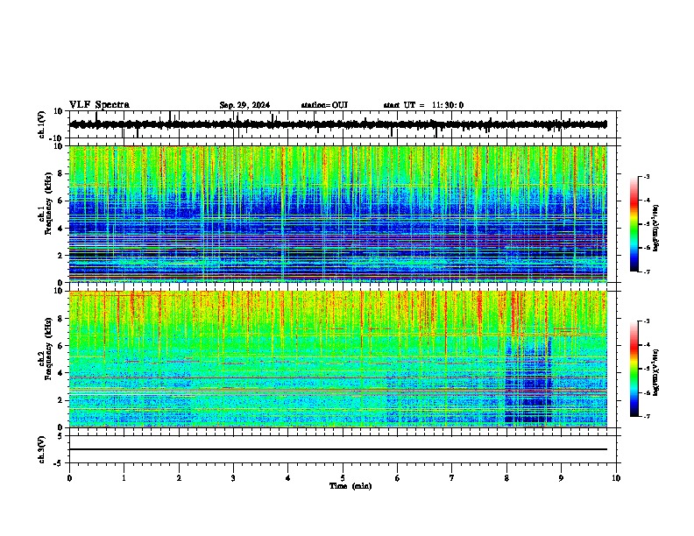The image size is (694, 536).
Task: Click time axis tick label 0
Action: [69, 478]
